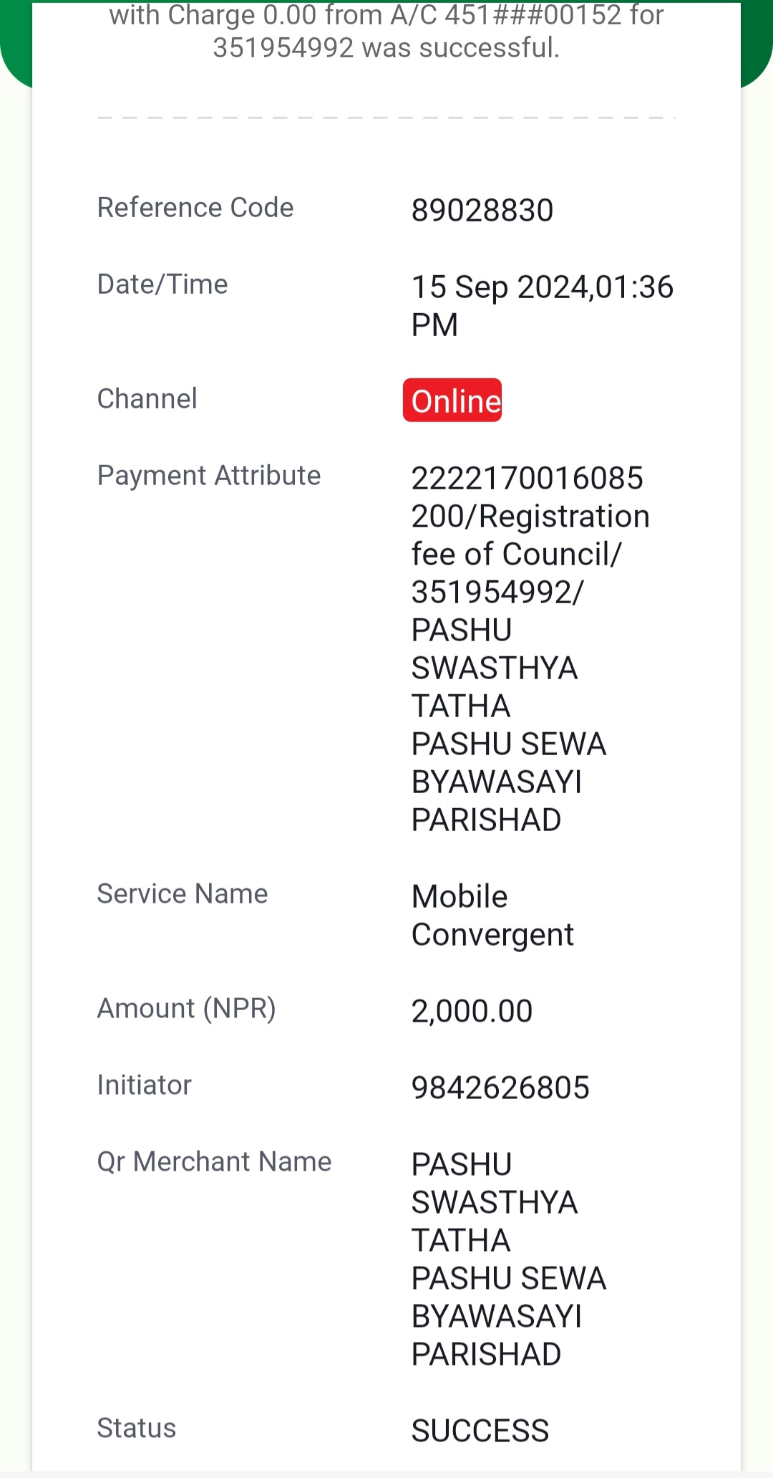Tap the Initiator label

pyautogui.click(x=144, y=1085)
